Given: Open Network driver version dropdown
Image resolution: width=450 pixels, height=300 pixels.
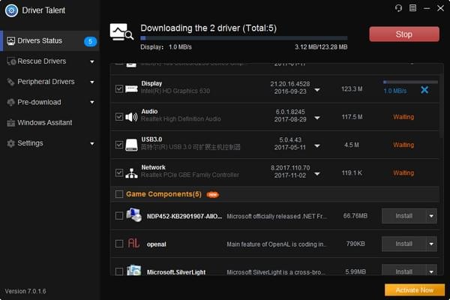Looking at the screenshot, I should (317, 174).
